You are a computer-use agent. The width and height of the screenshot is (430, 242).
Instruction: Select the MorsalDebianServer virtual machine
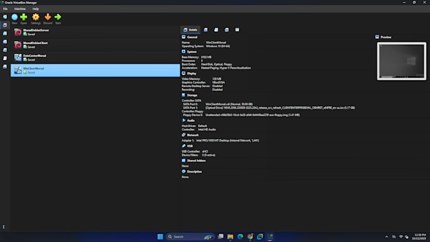(x=95, y=32)
